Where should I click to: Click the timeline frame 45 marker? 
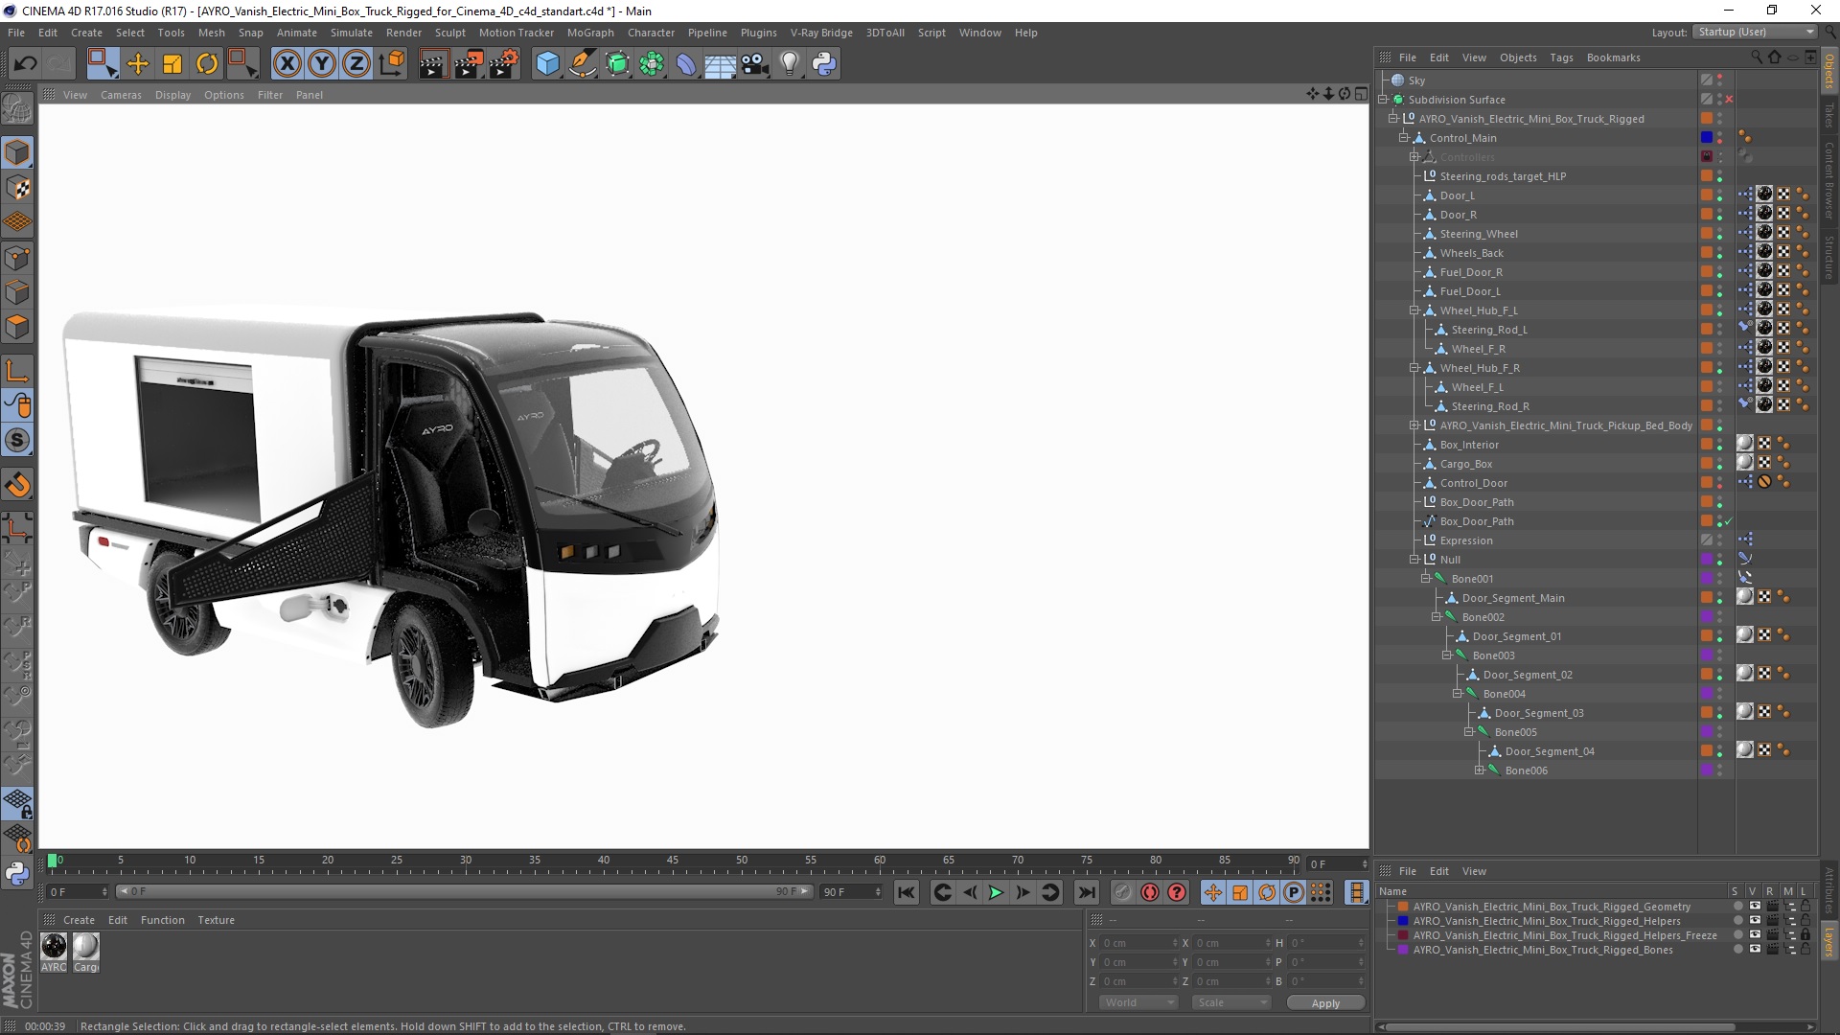pyautogui.click(x=673, y=862)
